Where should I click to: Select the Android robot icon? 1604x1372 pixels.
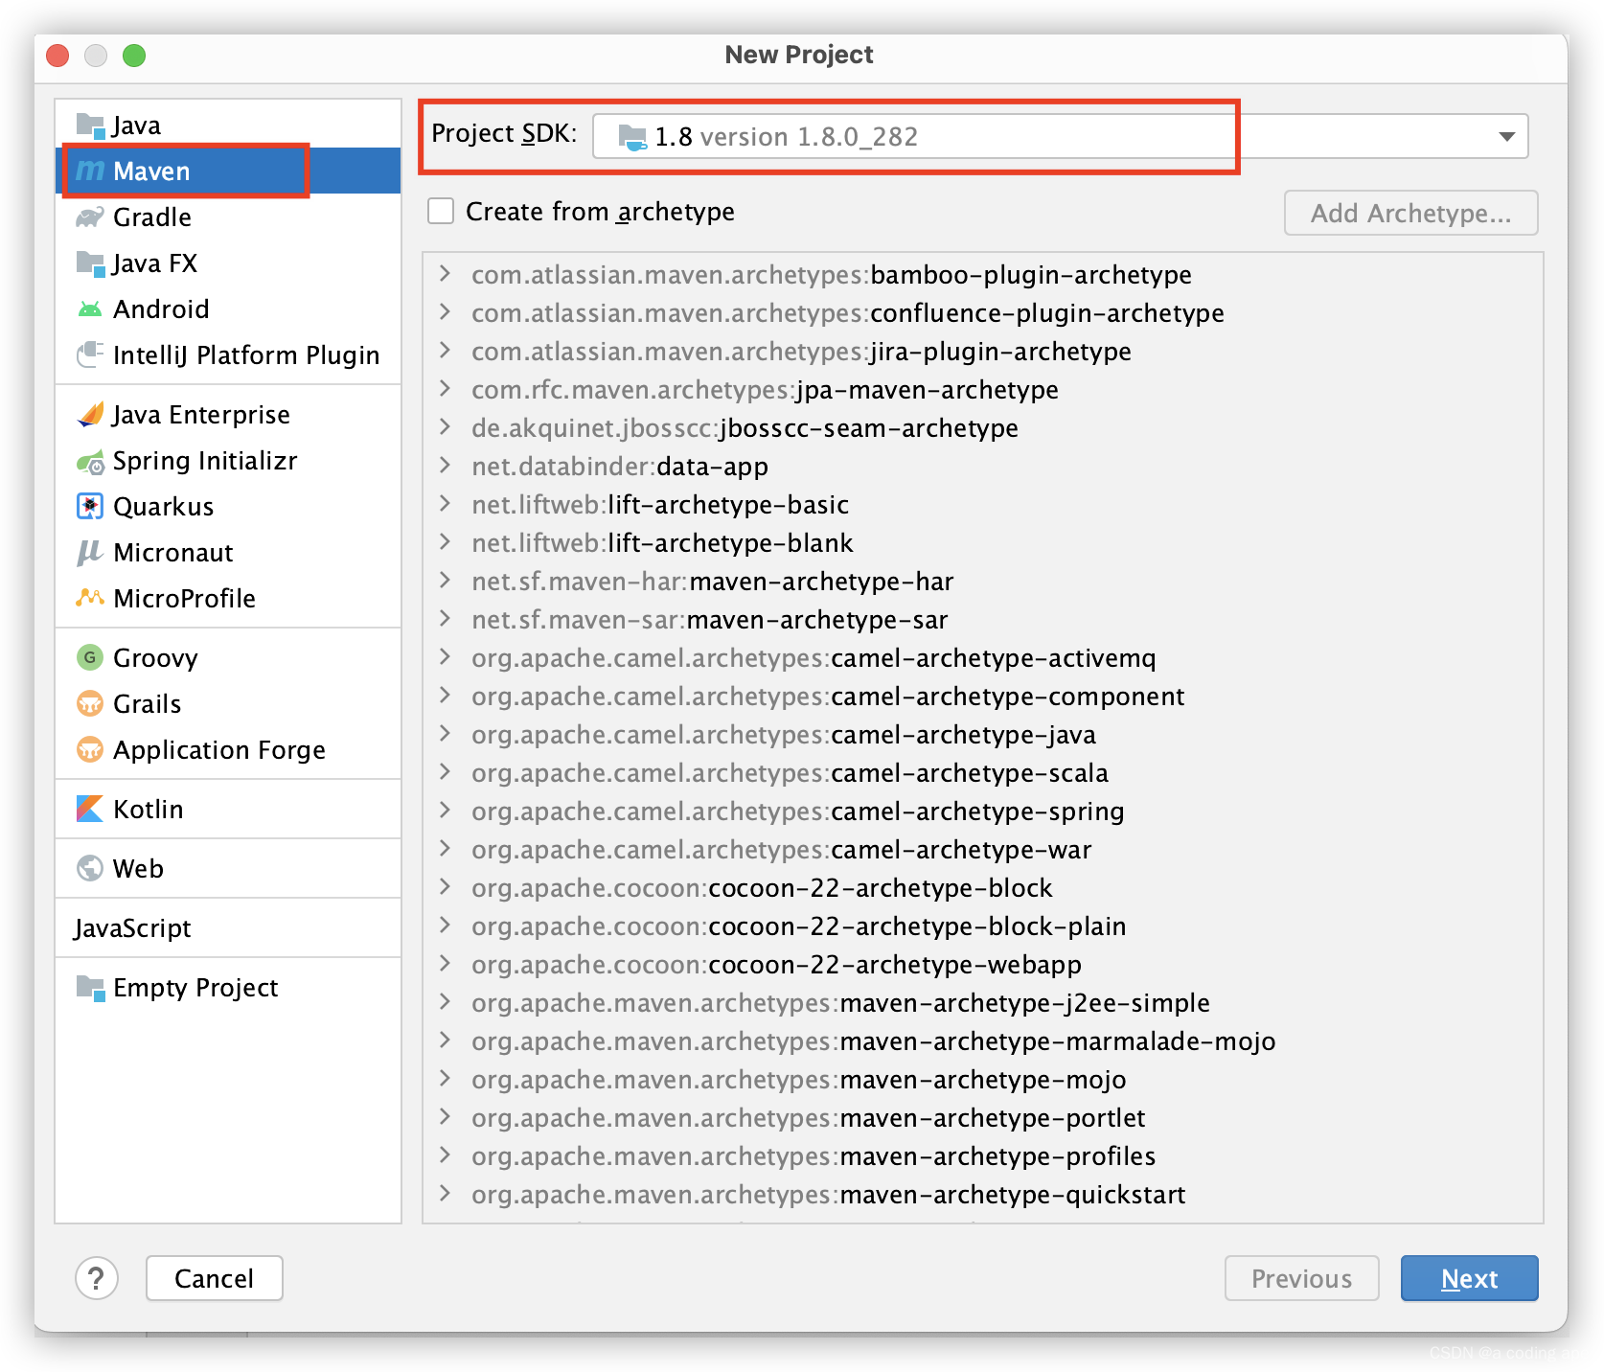pyautogui.click(x=90, y=309)
